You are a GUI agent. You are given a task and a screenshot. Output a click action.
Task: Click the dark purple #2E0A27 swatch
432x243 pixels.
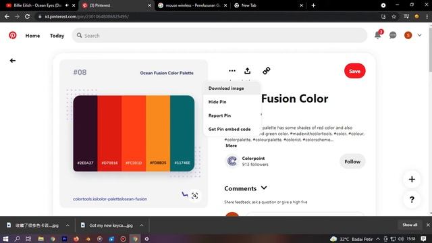[x=85, y=134]
